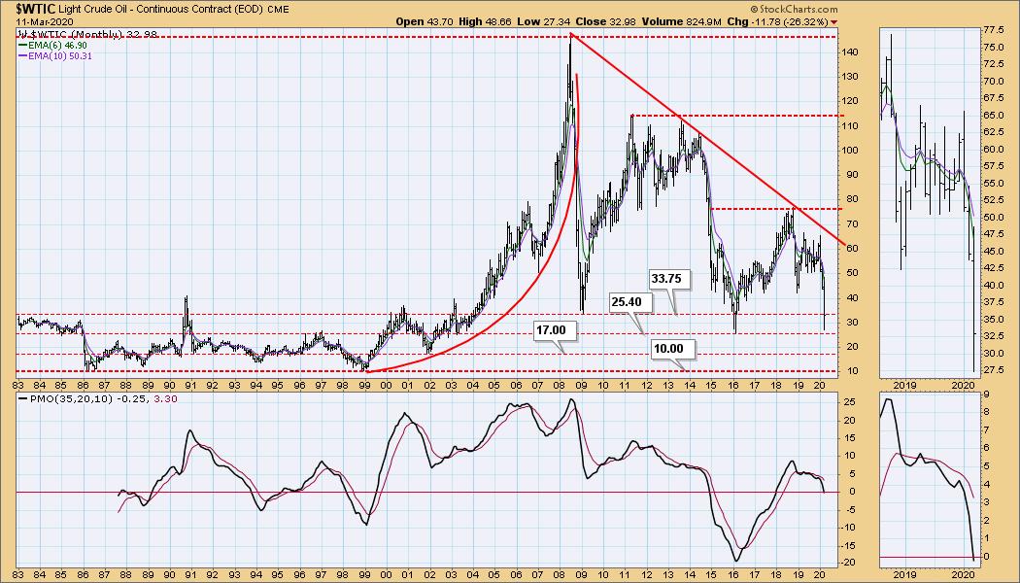
Task: Click the $WTIC ticker symbol title
Action: coord(23,9)
